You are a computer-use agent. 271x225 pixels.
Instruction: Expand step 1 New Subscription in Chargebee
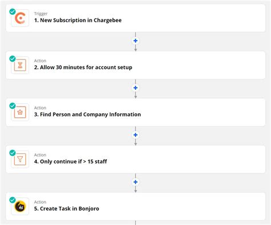pyautogui.click(x=135, y=18)
